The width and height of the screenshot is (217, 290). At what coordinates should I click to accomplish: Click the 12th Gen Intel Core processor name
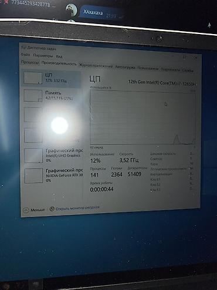(162, 83)
